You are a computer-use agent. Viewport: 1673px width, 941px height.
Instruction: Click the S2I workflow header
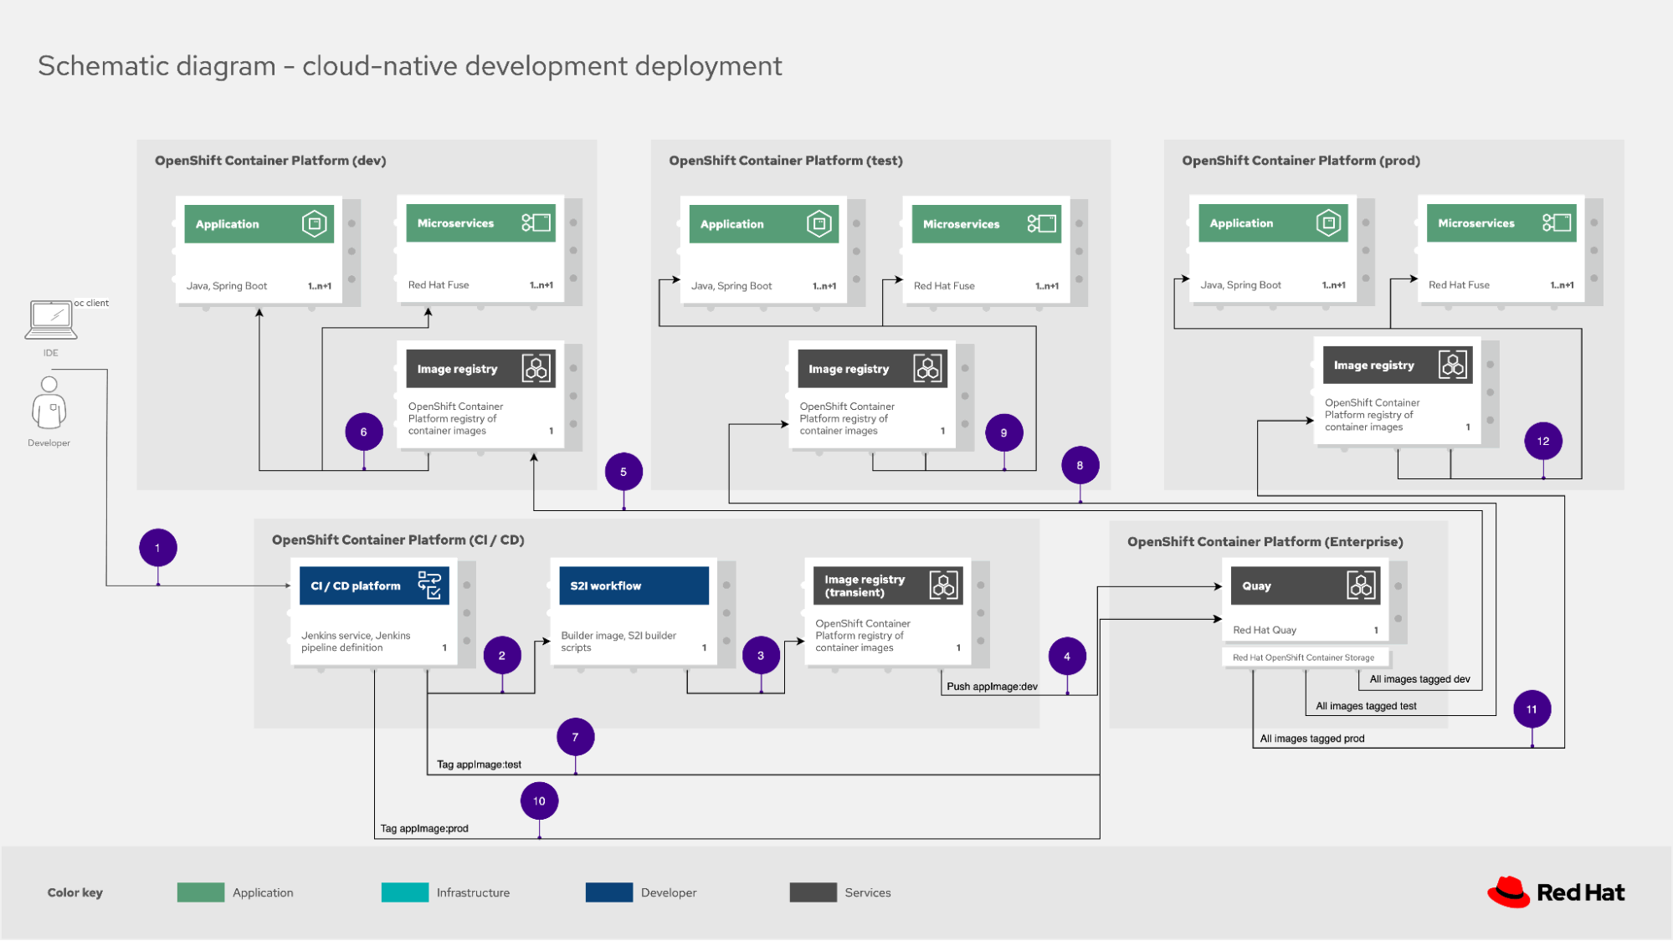pos(634,586)
